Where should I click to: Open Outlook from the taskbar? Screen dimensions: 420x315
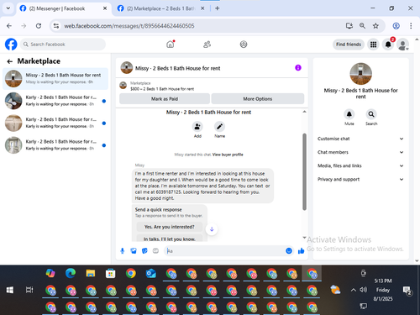pyautogui.click(x=151, y=273)
